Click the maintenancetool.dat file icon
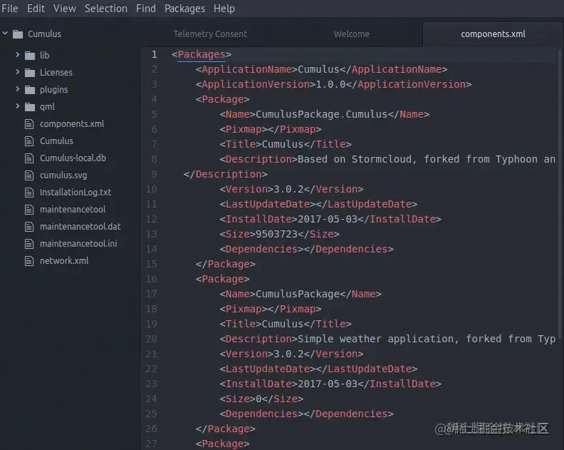 (29, 227)
